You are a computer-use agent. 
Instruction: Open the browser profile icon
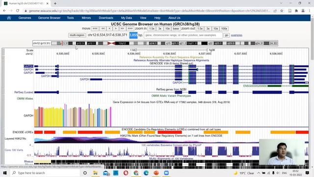tap(303, 11)
